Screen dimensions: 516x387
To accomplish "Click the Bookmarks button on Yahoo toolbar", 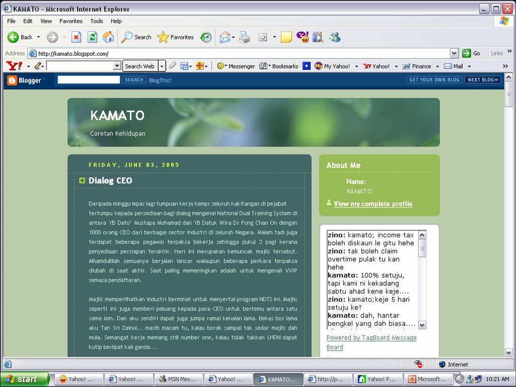I will point(279,66).
